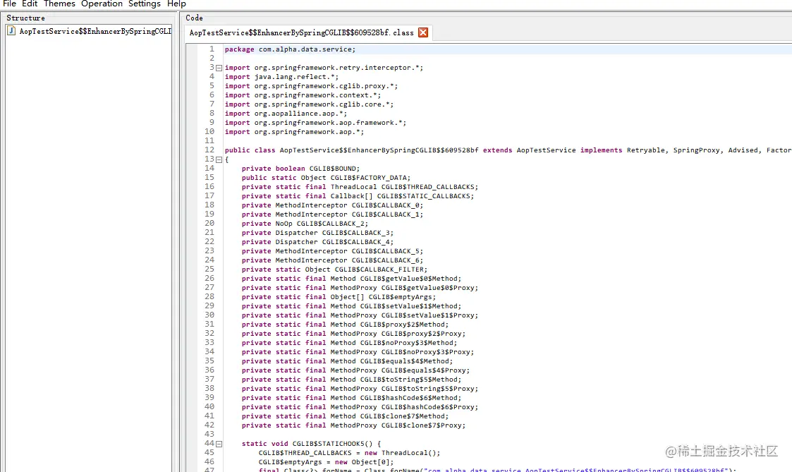This screenshot has height=472, width=792.
Task: Click 'import org.aopalliance.aop.*;' line
Action: coord(286,113)
